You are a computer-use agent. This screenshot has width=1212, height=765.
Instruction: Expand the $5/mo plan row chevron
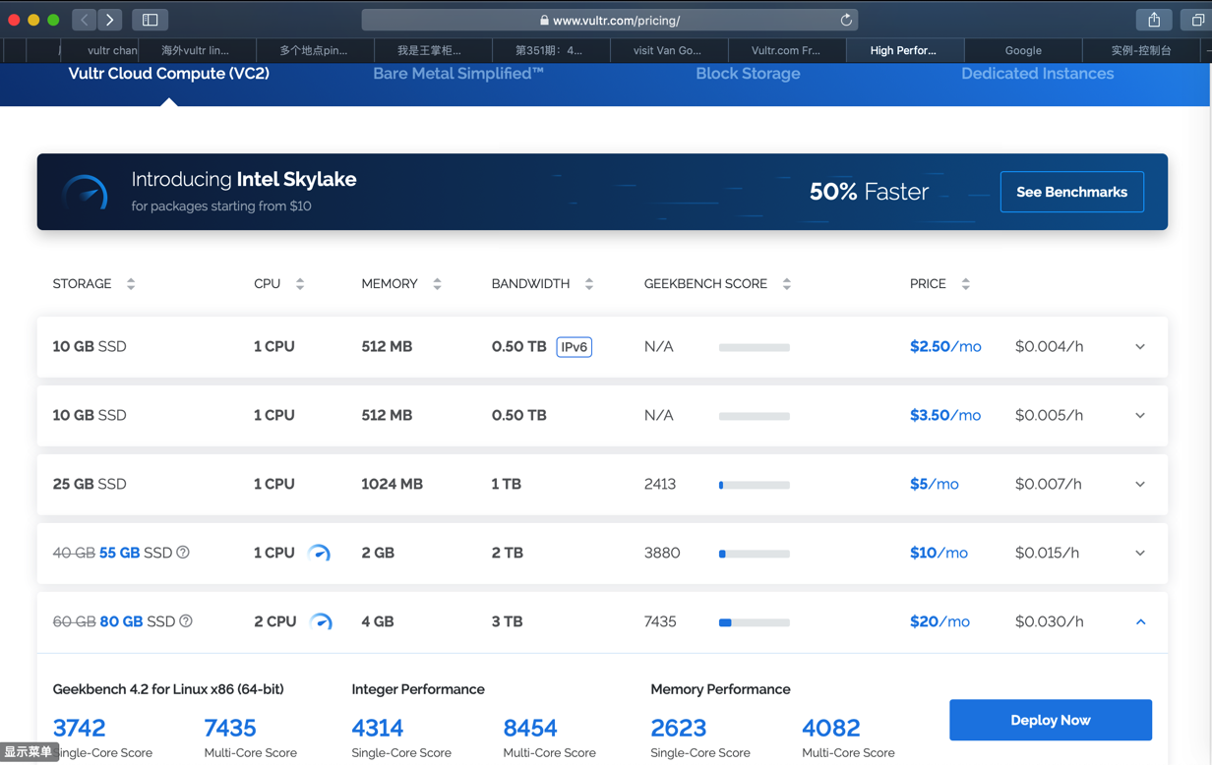click(x=1140, y=485)
